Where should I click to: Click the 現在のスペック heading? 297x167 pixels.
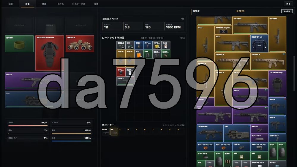pos(110,19)
